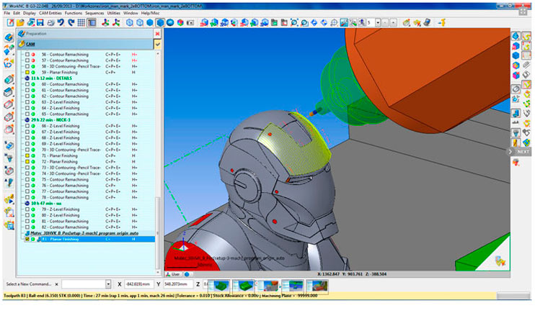Open dropdown arrow next to value 5
Viewport: 535px width, 313px height.
pos(378,22)
